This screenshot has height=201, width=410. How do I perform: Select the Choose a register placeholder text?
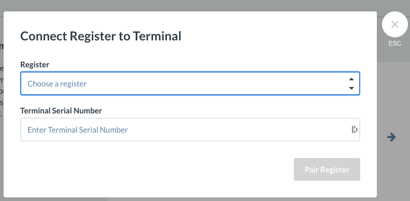pyautogui.click(x=57, y=83)
